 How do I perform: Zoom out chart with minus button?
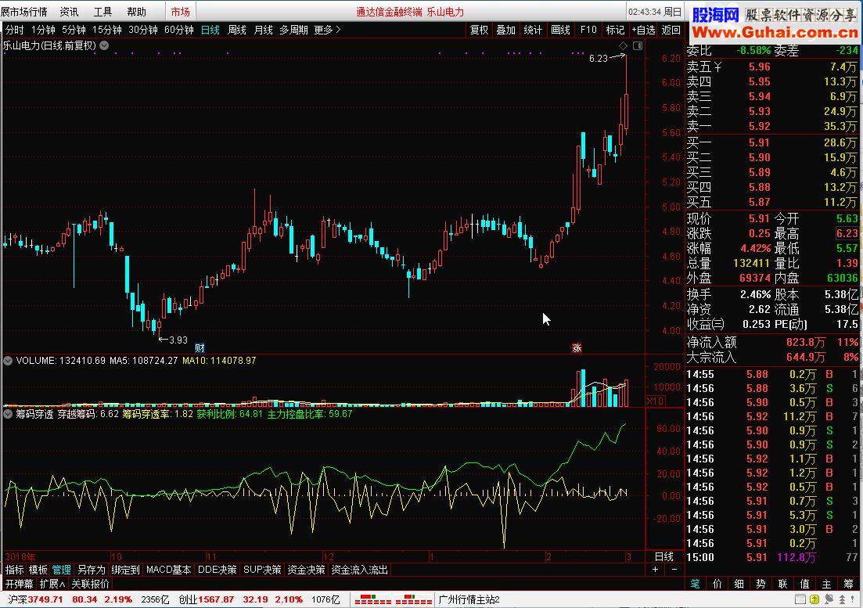[674, 570]
